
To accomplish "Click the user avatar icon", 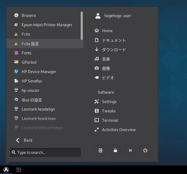I will (98, 16).
